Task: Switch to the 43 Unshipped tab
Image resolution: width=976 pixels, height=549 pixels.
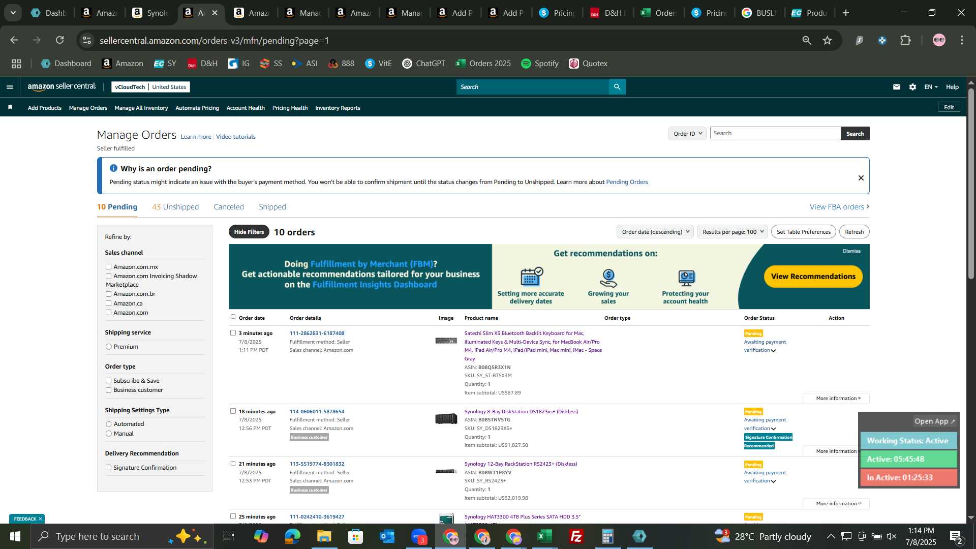Action: click(175, 207)
